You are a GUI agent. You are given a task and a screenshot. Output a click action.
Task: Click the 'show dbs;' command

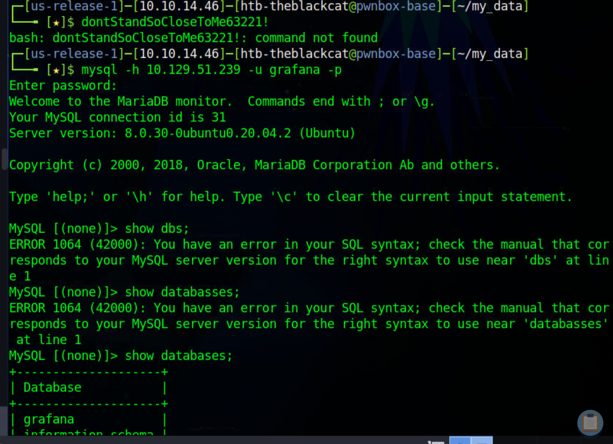157,228
